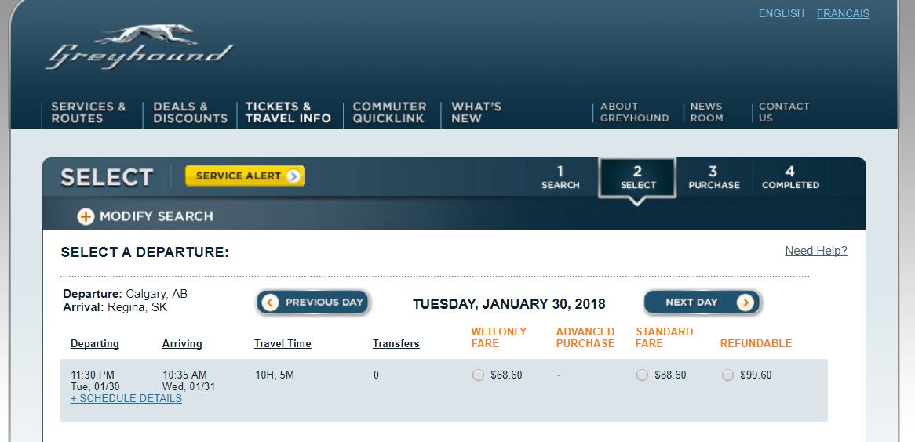Open the Services & Routes menu
This screenshot has width=915, height=442.
coord(89,112)
